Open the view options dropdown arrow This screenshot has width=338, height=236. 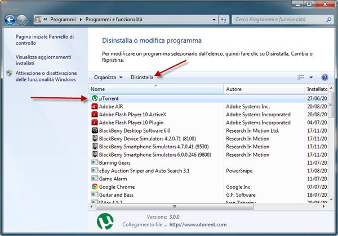click(x=311, y=77)
